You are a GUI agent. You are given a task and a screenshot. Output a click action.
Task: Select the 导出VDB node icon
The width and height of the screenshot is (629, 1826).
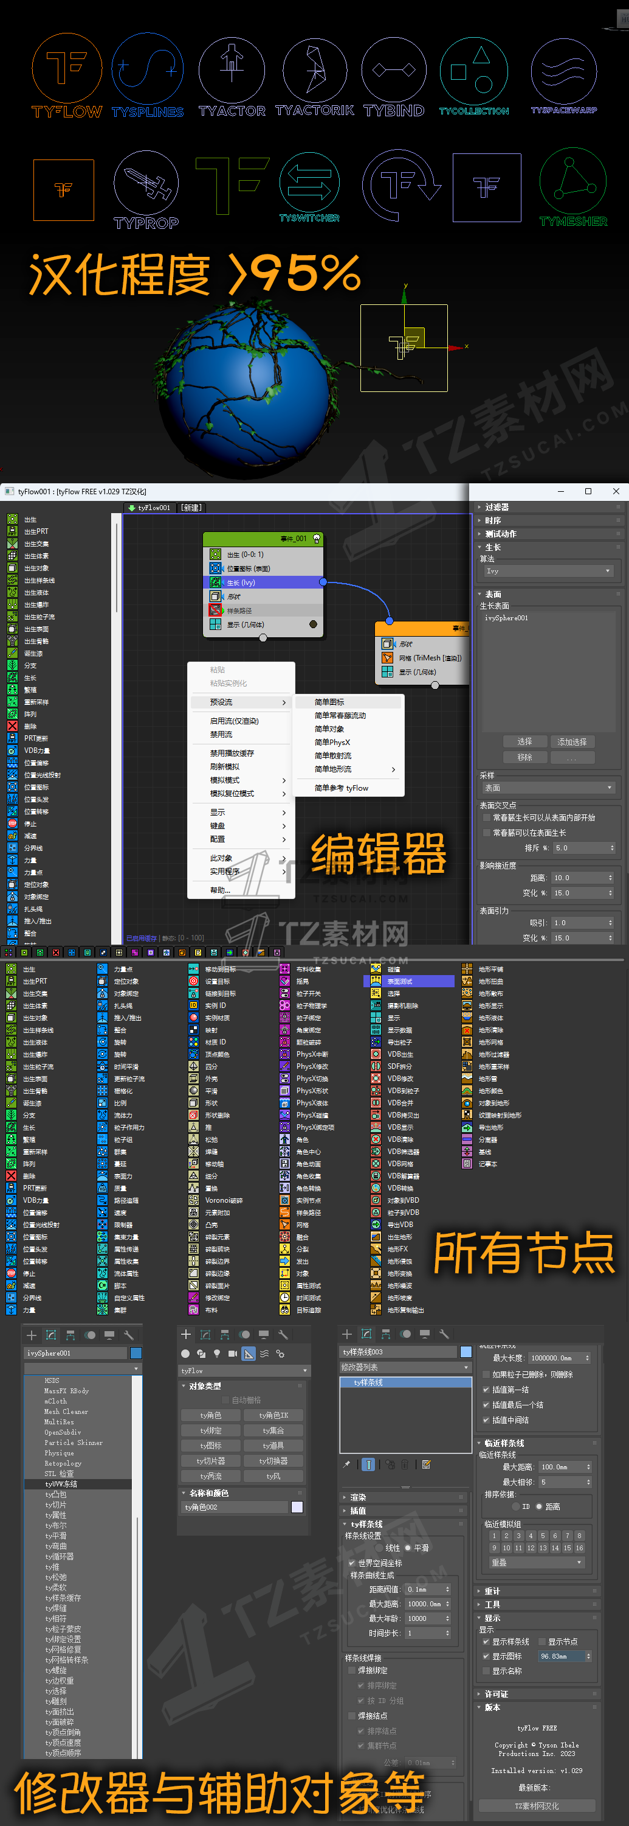376,1224
